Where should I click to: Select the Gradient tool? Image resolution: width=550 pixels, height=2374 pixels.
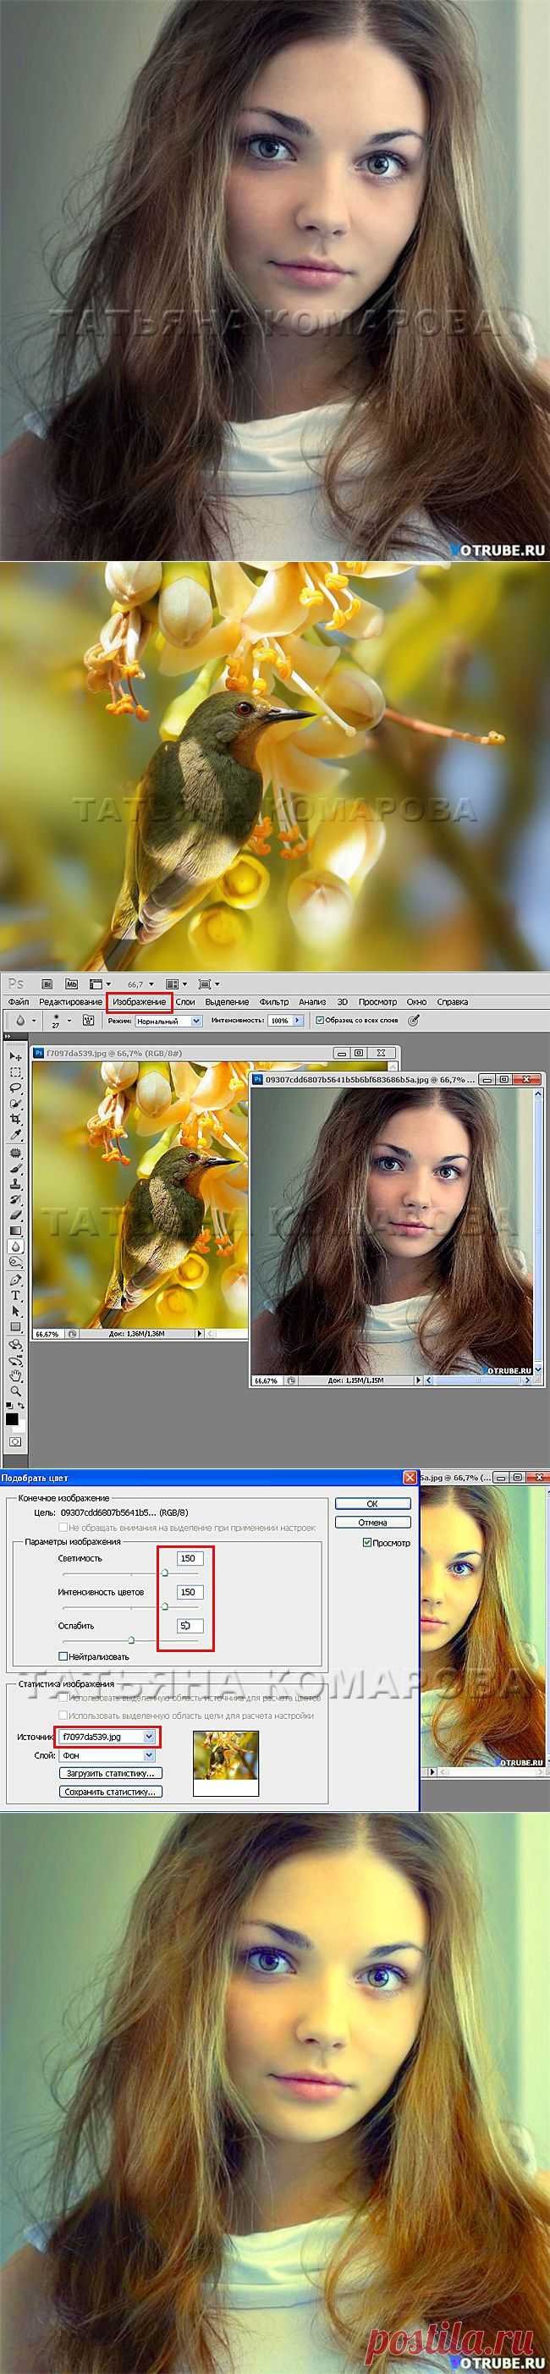pos(16,1231)
